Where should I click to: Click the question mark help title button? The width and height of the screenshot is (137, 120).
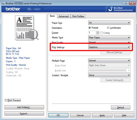click(126, 3)
